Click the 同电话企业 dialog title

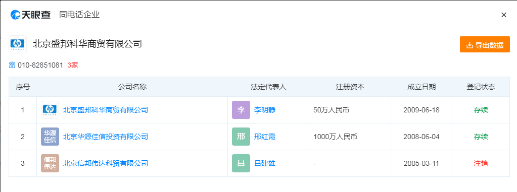coord(79,15)
